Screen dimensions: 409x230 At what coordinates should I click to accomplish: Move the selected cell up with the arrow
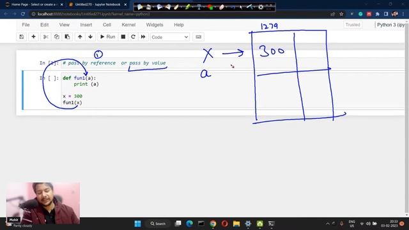coord(80,37)
